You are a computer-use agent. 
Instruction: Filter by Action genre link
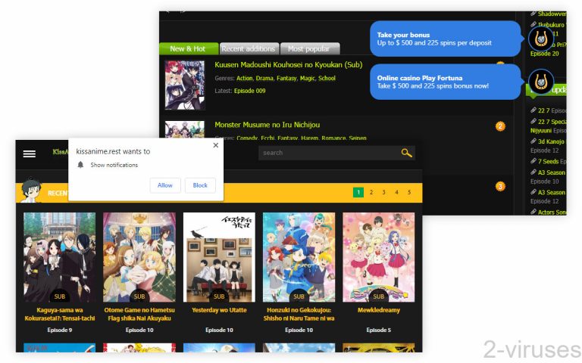pyautogui.click(x=245, y=78)
